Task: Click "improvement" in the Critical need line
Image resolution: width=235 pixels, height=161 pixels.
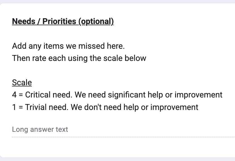Action: 198,95
